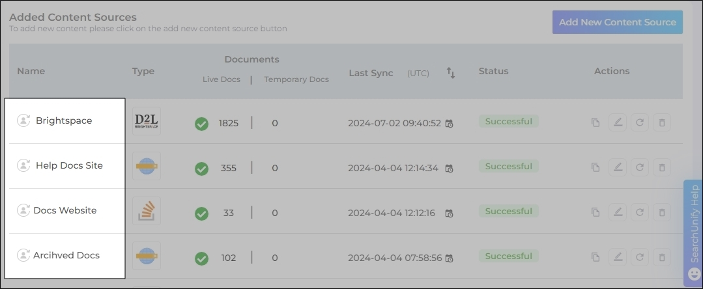Edit the Brightspace content source
This screenshot has width=703, height=289.
click(x=618, y=122)
